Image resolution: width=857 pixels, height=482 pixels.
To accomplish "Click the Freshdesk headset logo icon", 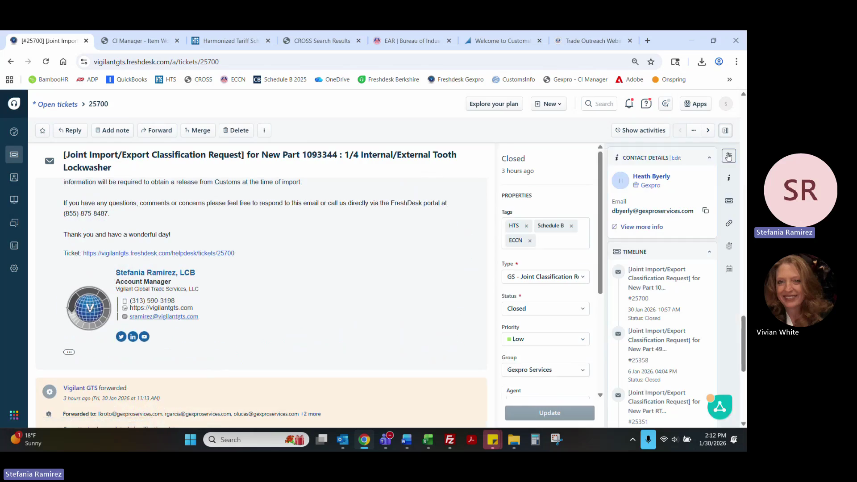I will click(14, 104).
